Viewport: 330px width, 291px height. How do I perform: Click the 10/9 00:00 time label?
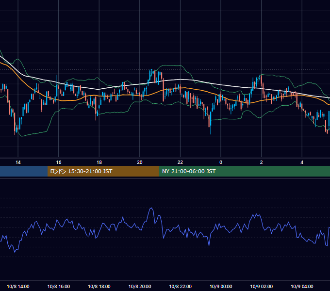221,287
